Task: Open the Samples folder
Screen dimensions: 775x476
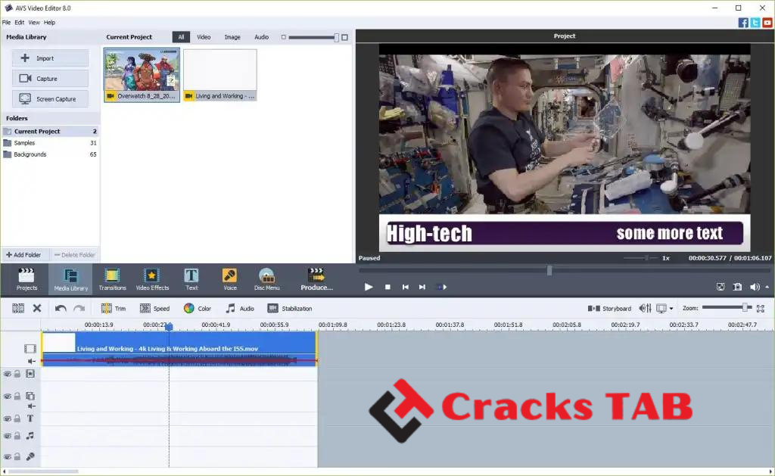Action: pyautogui.click(x=50, y=143)
